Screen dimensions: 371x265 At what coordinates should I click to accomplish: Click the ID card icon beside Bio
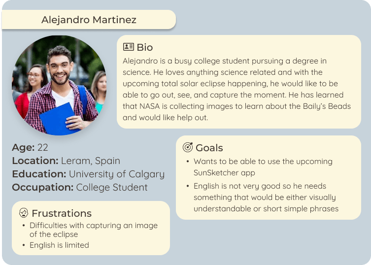point(128,47)
